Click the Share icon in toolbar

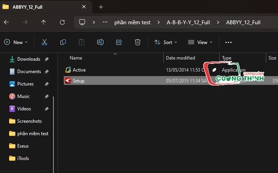(x=119, y=42)
